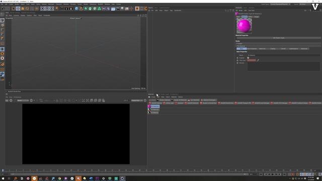Start Redshift RenderView IPR
Viewport: 322px width, 181px height.
click(x=11, y=101)
